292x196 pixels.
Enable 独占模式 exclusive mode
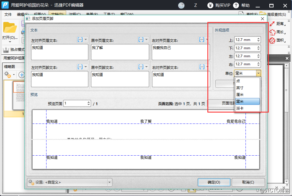pyautogui.click(x=14, y=50)
